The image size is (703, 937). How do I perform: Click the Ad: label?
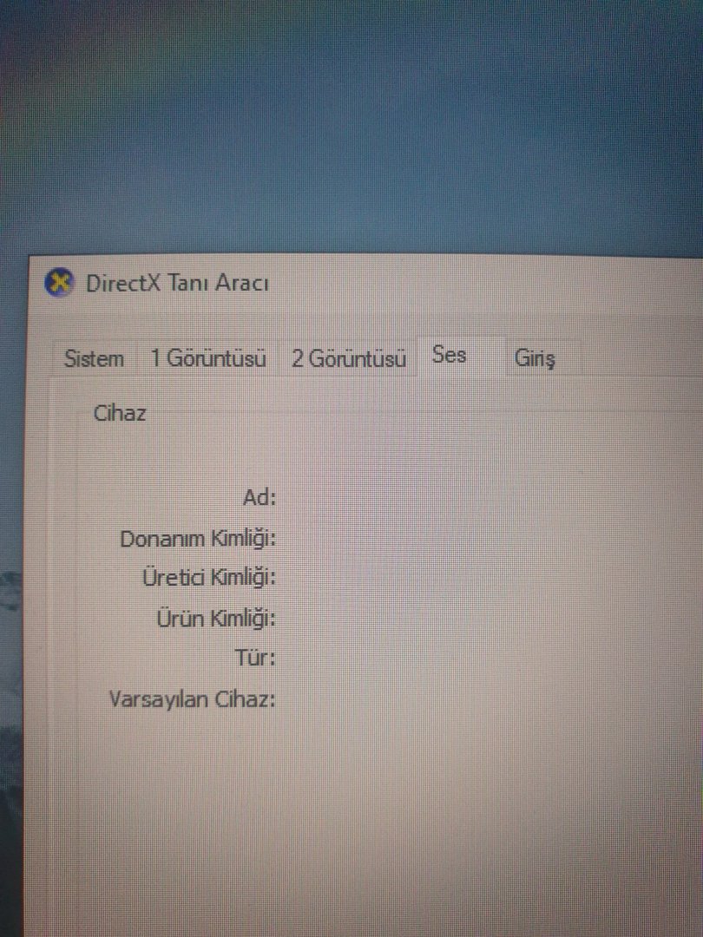point(260,497)
